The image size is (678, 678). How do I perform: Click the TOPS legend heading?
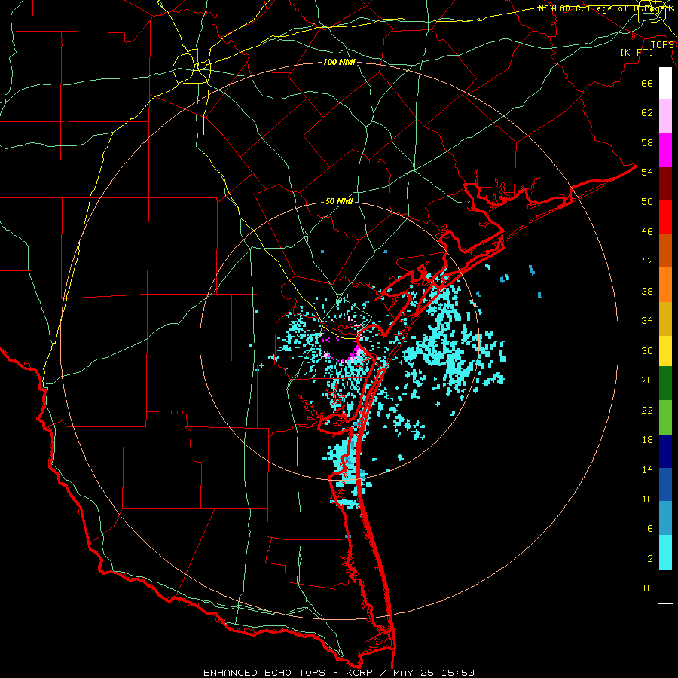click(662, 44)
